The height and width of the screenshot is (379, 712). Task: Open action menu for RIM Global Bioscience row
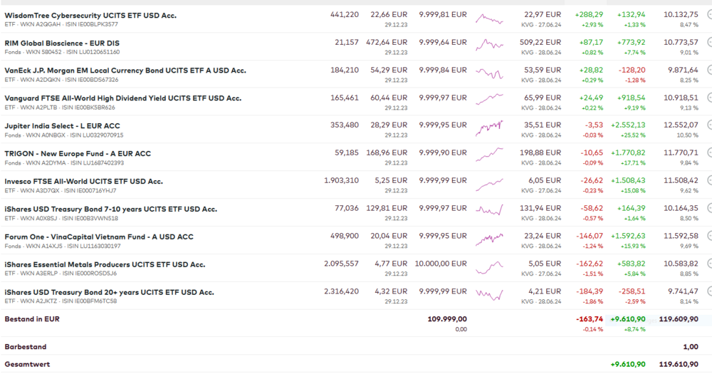click(709, 42)
